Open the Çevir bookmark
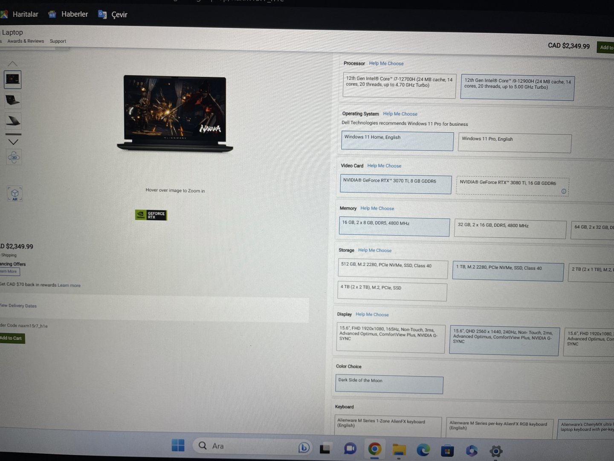 [x=113, y=15]
